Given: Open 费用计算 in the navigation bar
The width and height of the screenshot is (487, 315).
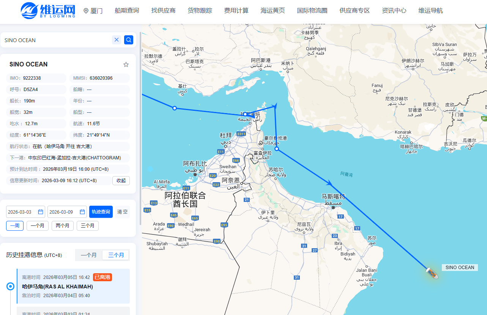Looking at the screenshot, I should point(236,11).
